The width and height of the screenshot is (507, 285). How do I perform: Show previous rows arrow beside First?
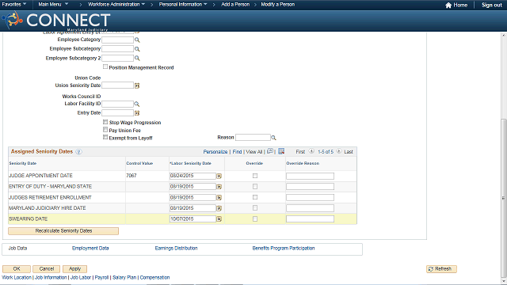pyautogui.click(x=311, y=151)
